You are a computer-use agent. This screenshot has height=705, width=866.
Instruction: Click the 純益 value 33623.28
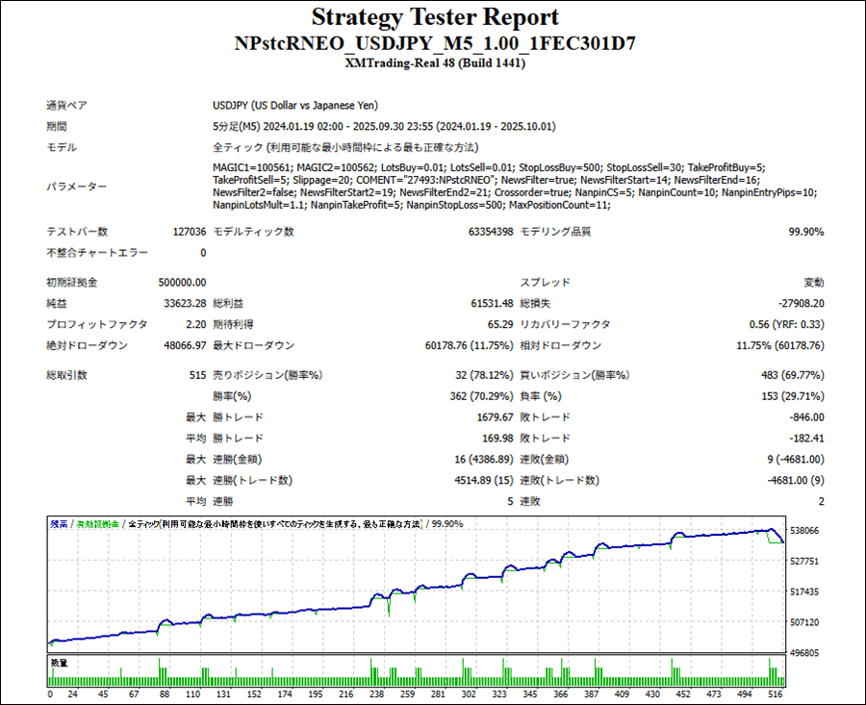click(x=183, y=304)
